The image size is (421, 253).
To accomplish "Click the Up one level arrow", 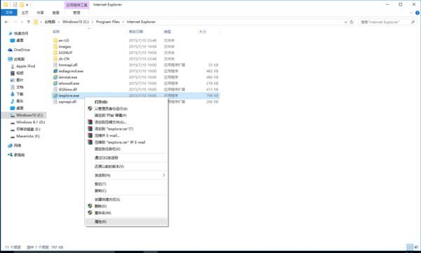I will pos(29,22).
